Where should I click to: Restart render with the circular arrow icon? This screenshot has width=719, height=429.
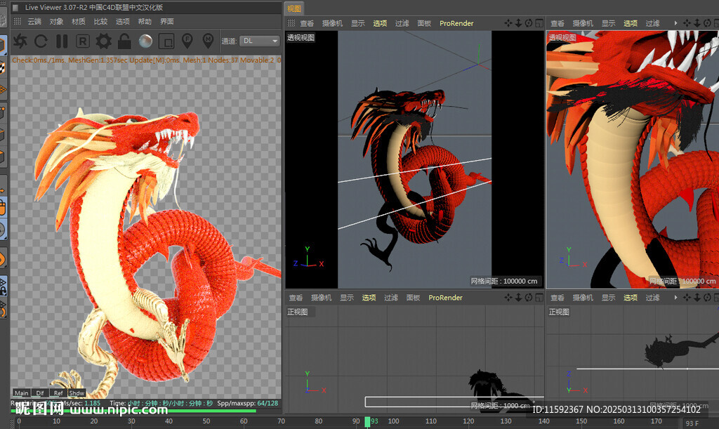[x=41, y=41]
